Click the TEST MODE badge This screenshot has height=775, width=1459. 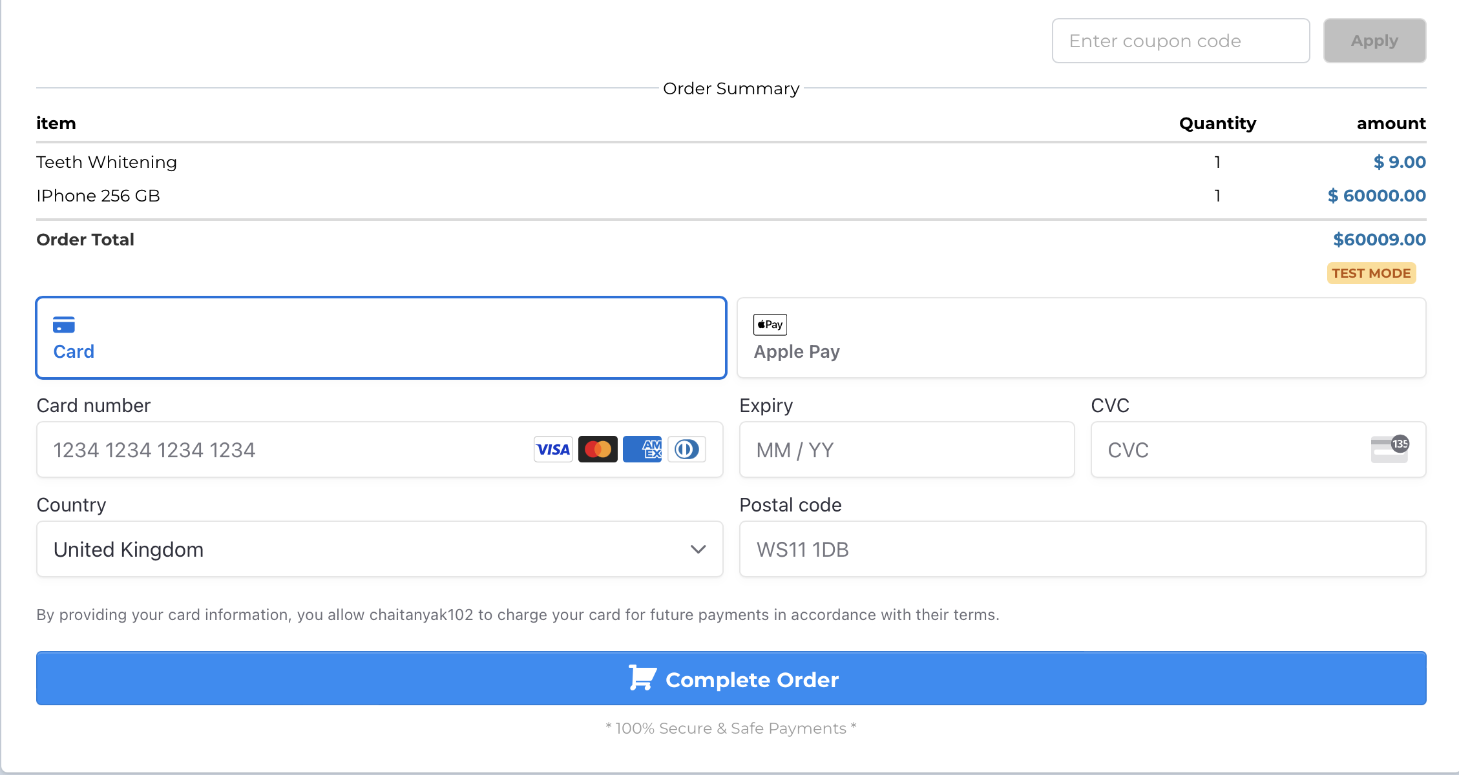(x=1371, y=273)
